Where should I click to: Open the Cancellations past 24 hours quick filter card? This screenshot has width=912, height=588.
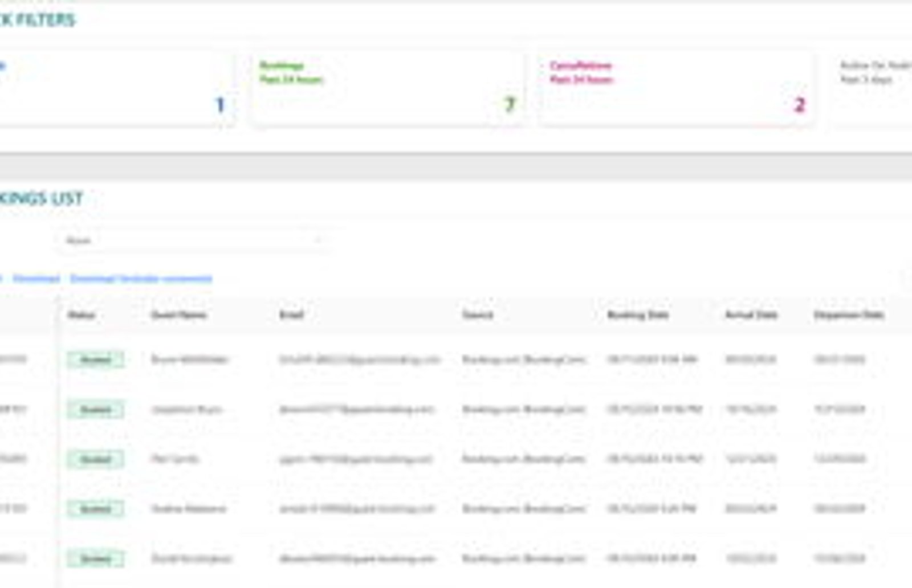[677, 88]
